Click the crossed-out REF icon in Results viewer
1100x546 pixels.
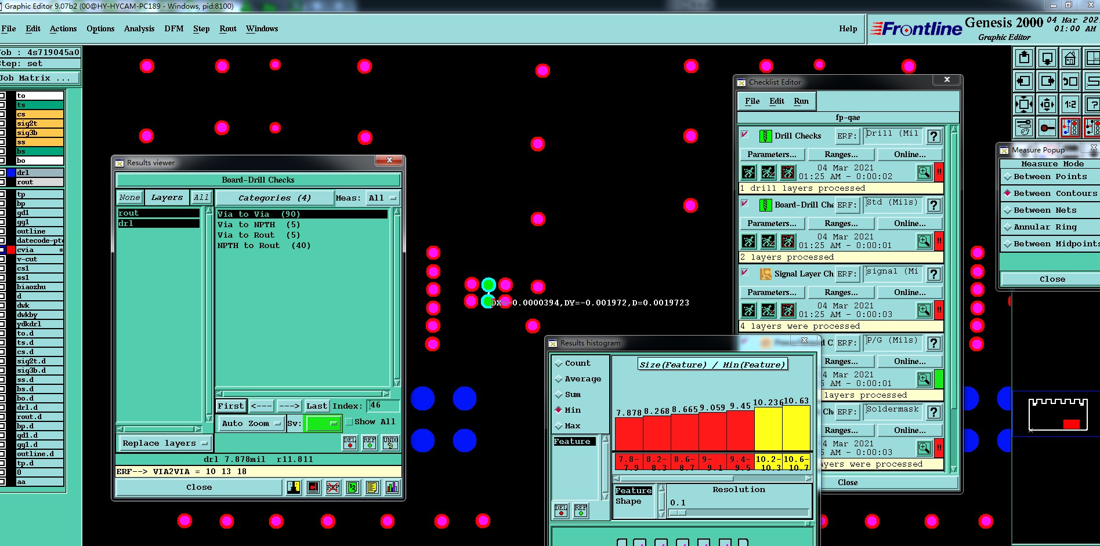pyautogui.click(x=333, y=487)
